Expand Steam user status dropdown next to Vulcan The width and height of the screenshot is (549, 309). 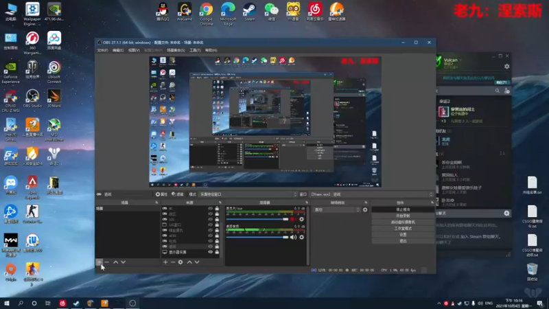(460, 60)
